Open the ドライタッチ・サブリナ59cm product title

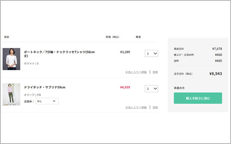point(44,87)
